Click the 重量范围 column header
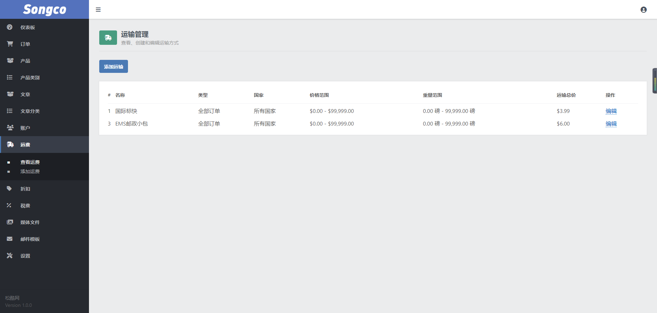This screenshot has width=657, height=313. coord(433,95)
